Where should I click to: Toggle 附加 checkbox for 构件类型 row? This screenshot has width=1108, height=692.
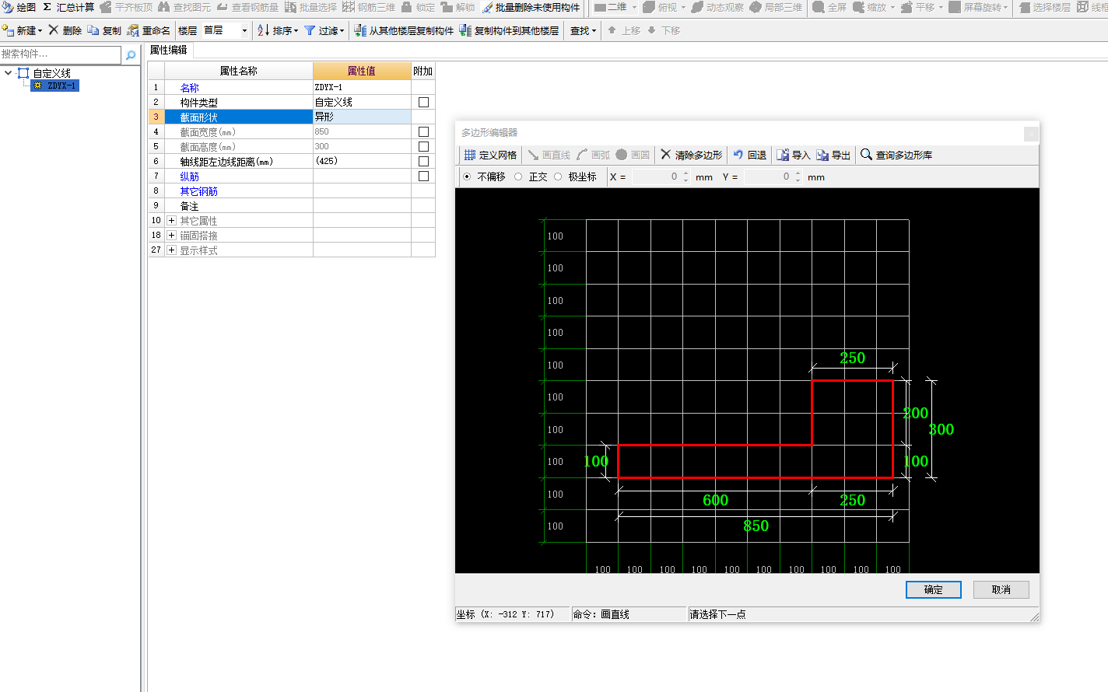(x=423, y=102)
